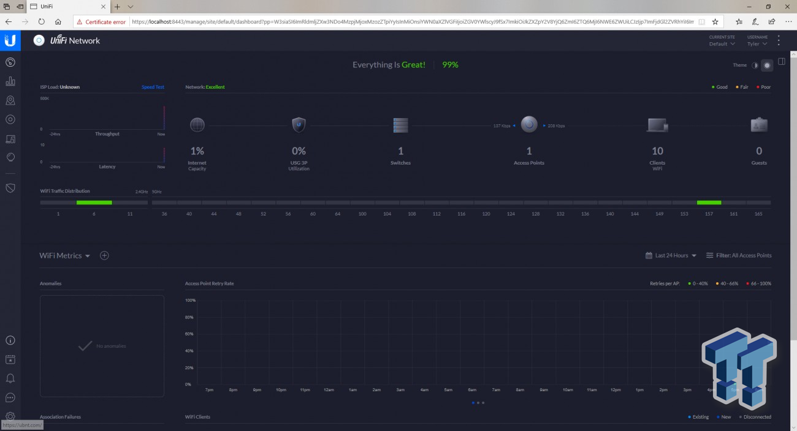Viewport: 797px width, 431px height.
Task: Open the Clients page in sidebar
Action: point(10,139)
